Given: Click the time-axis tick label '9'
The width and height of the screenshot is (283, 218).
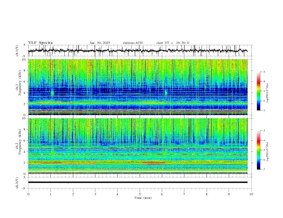Looking at the screenshot, I should [x=229, y=194].
